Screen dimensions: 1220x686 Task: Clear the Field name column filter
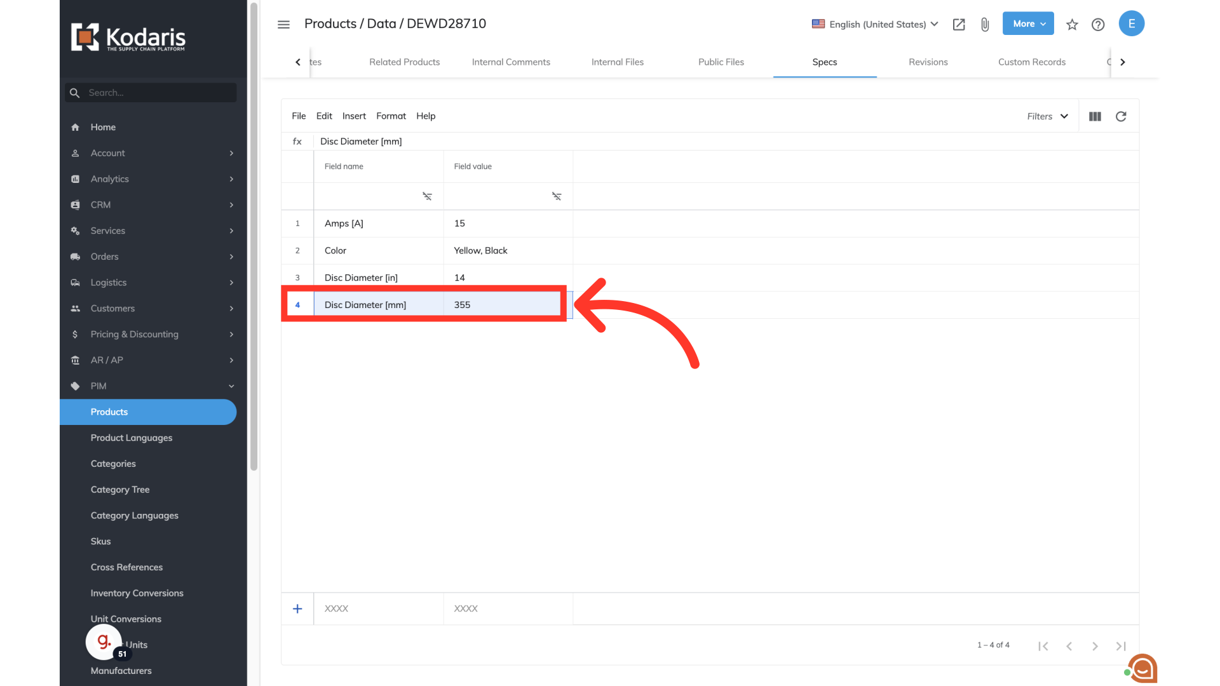click(x=427, y=196)
